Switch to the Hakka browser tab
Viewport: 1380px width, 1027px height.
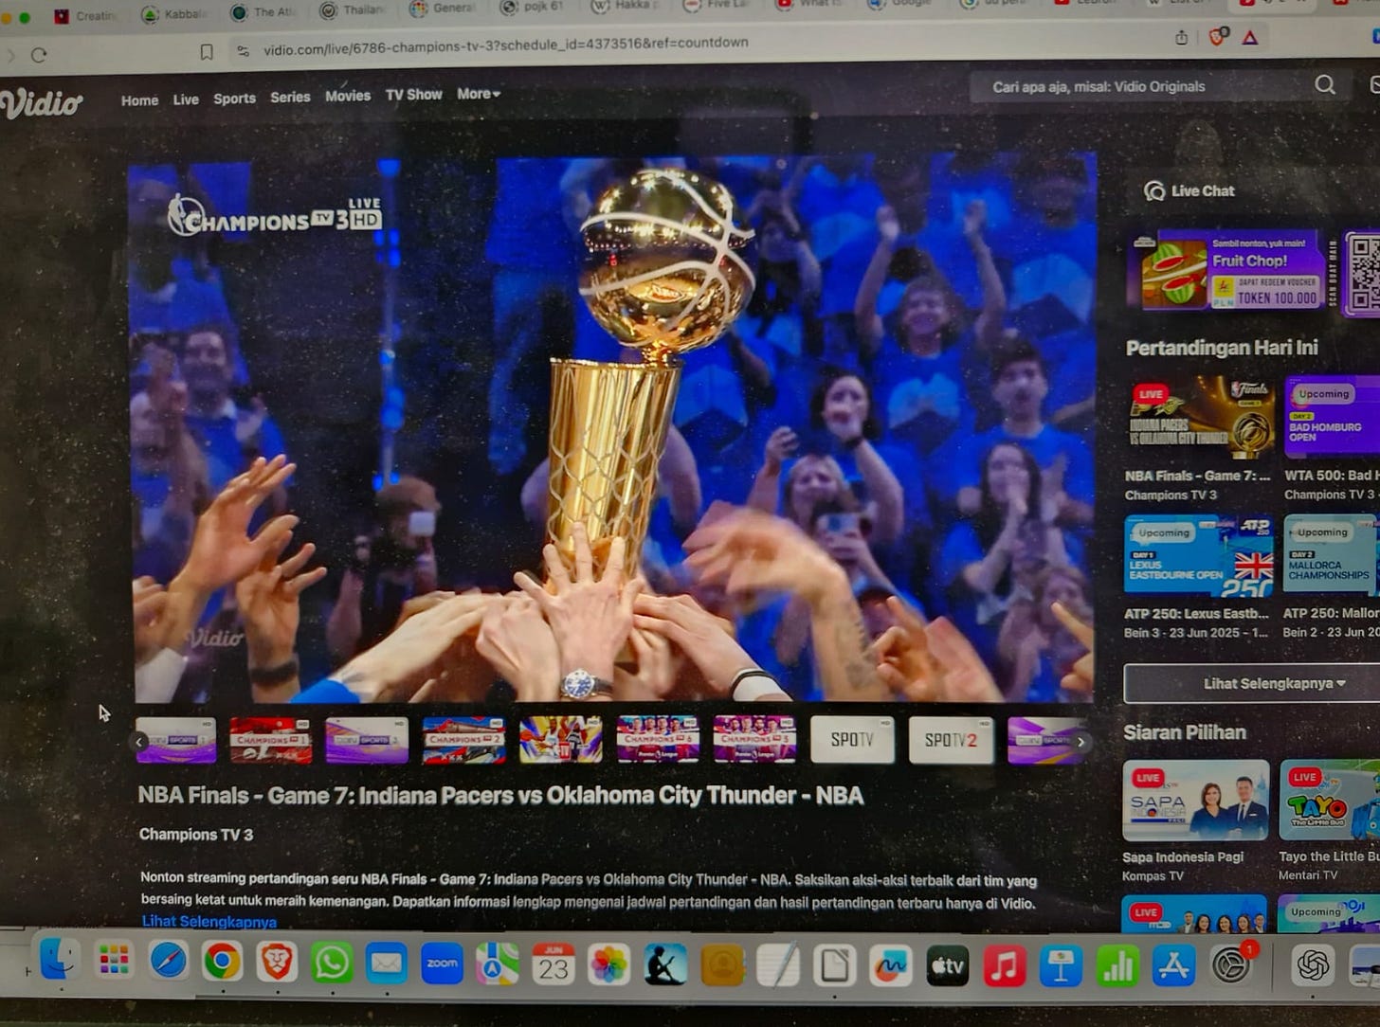coord(624,6)
